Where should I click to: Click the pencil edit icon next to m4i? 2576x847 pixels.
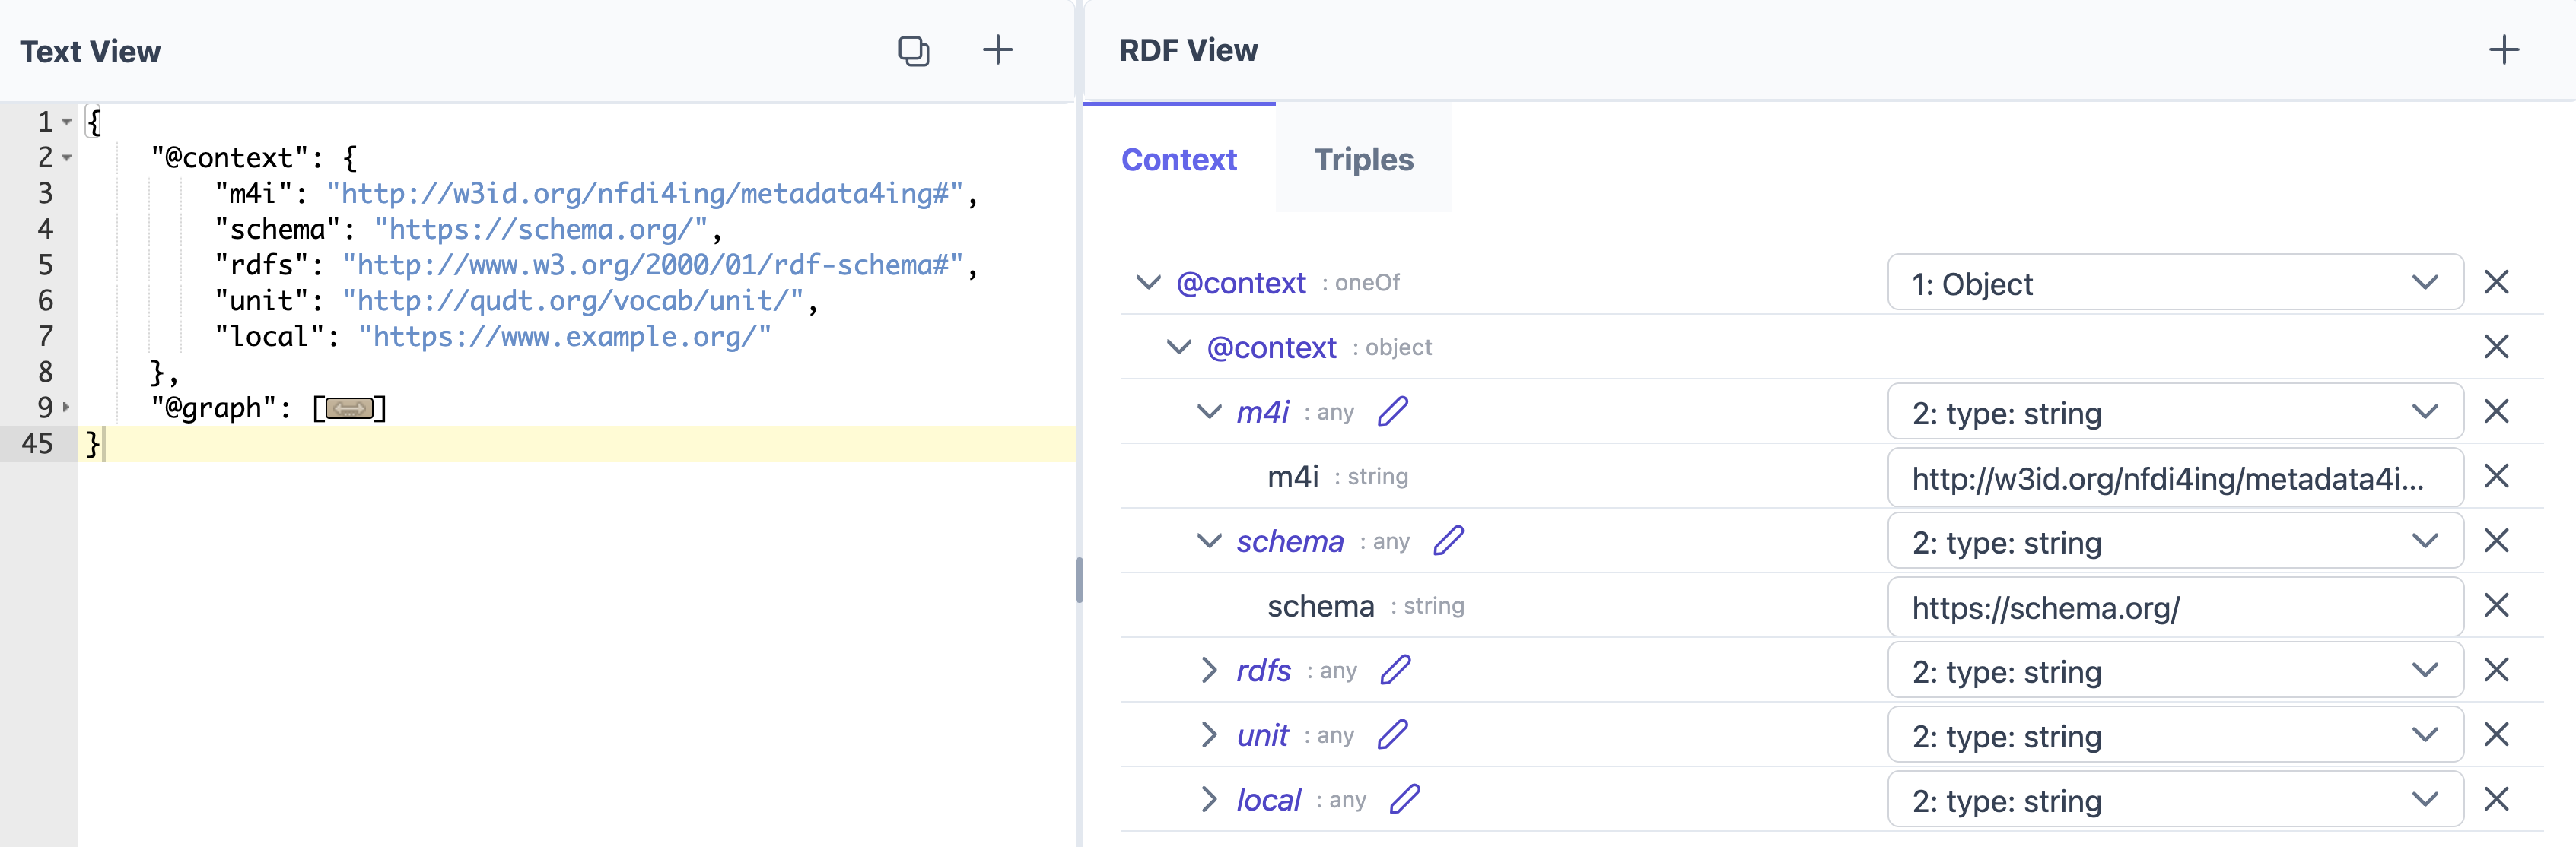coord(1393,411)
